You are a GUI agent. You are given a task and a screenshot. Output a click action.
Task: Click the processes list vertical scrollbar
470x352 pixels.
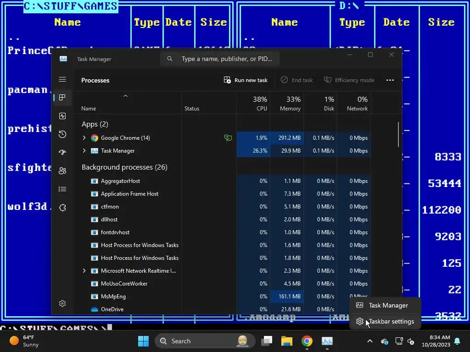tap(398, 134)
